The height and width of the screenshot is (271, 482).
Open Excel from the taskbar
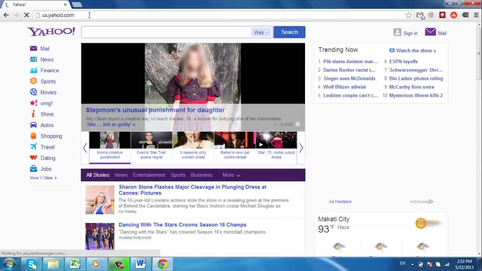(x=75, y=264)
